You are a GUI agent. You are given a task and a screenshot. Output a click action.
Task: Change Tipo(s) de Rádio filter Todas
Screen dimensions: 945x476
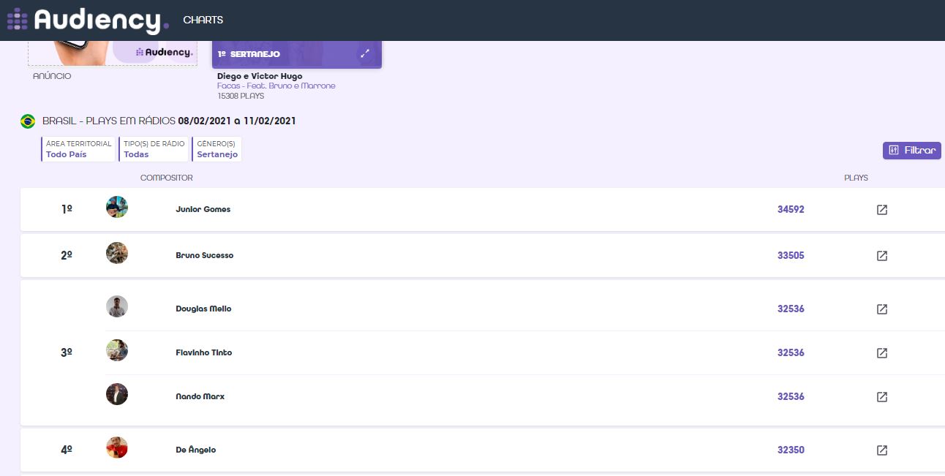(154, 149)
